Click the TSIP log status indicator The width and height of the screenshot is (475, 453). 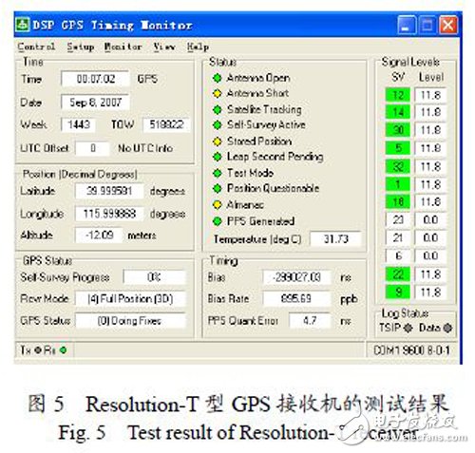pyautogui.click(x=408, y=328)
